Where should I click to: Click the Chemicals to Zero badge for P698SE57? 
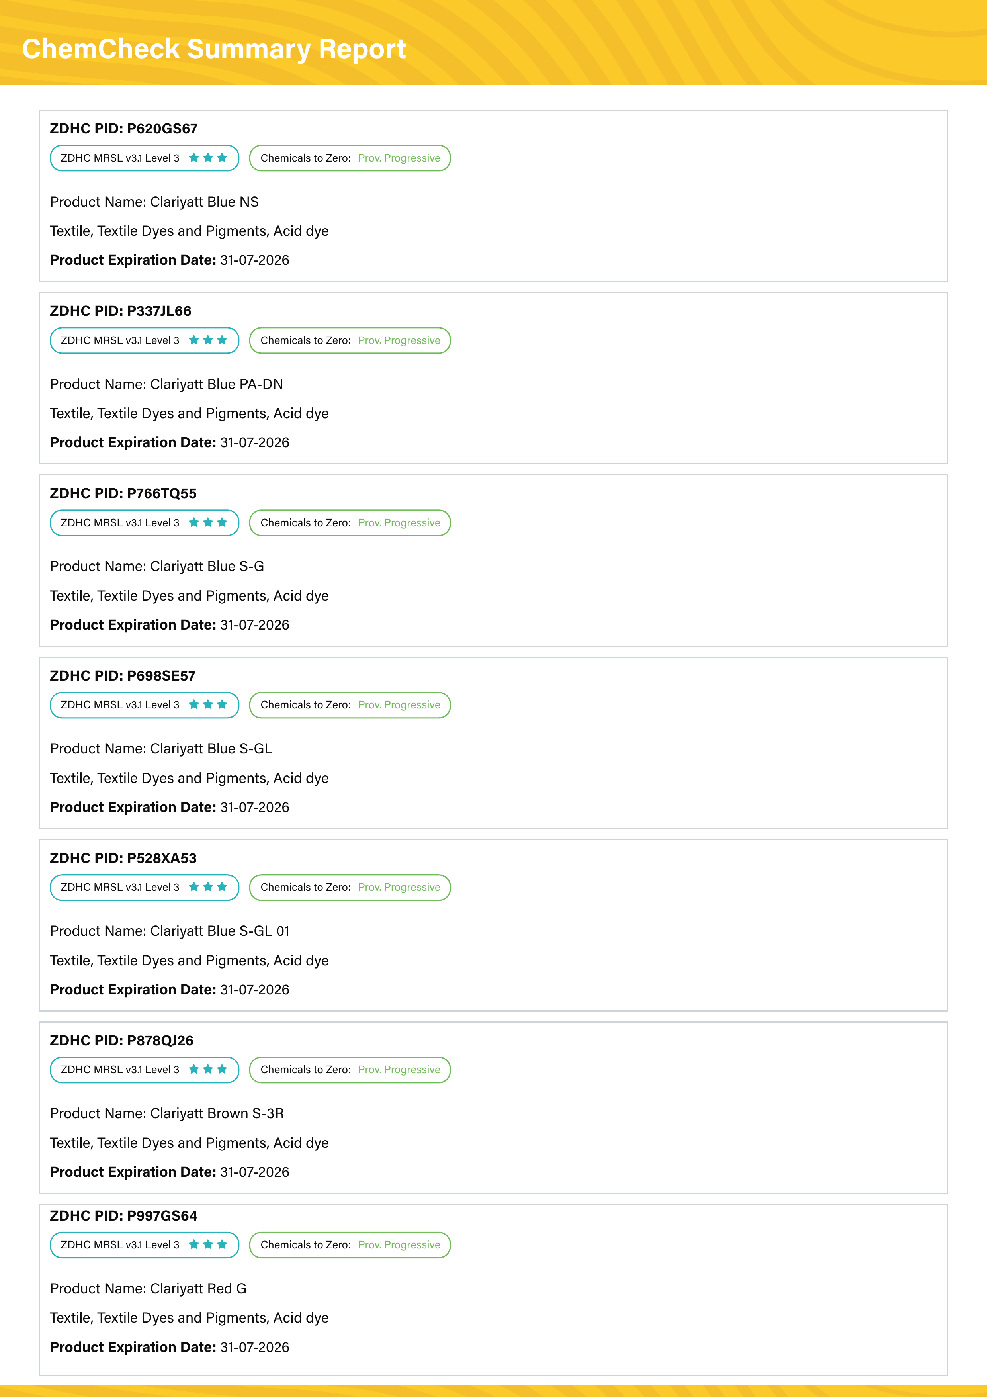click(x=350, y=705)
